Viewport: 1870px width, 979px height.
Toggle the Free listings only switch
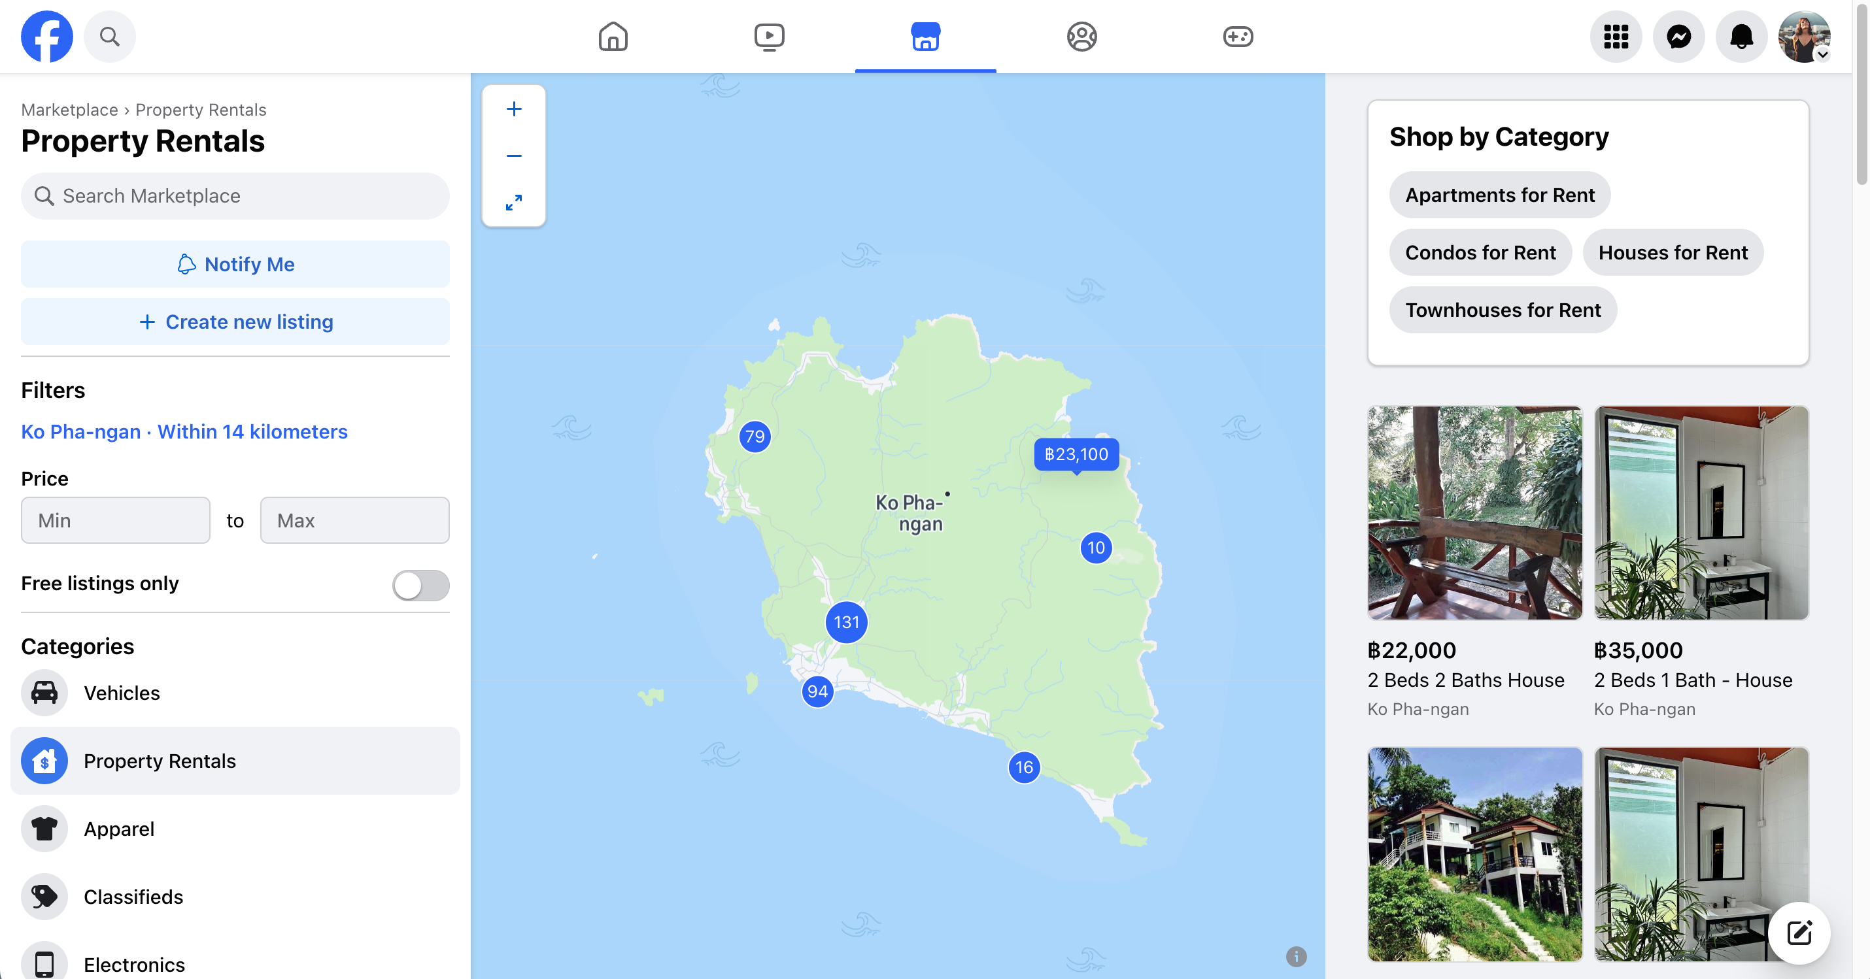pyautogui.click(x=420, y=584)
